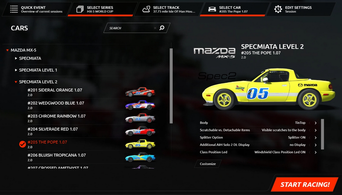Click the Select Series stacked pages icon
Viewport: 342px width, 195px height.
click(80, 9)
